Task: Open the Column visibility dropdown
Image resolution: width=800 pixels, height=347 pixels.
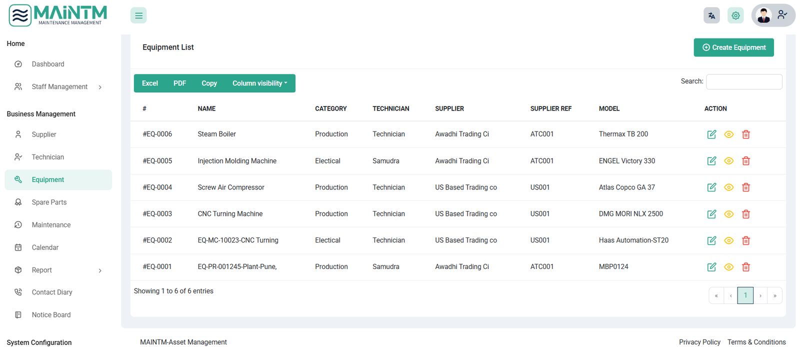Action: point(259,83)
